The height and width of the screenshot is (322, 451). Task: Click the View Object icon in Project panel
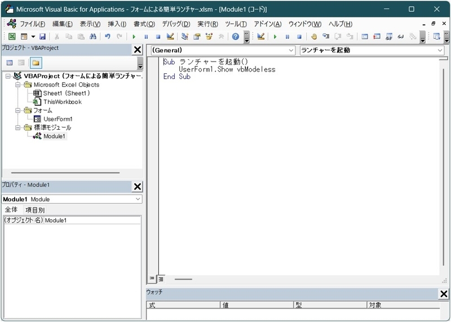click(x=21, y=63)
